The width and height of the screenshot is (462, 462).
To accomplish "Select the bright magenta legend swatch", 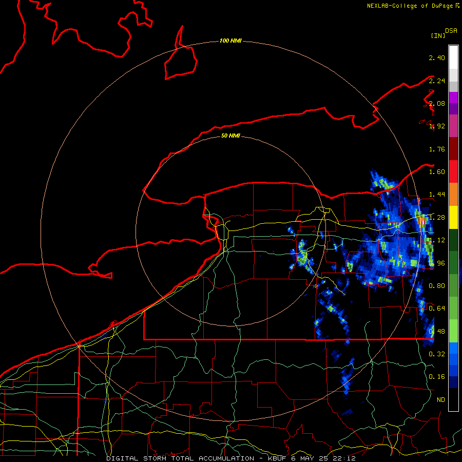I will 453,98.
